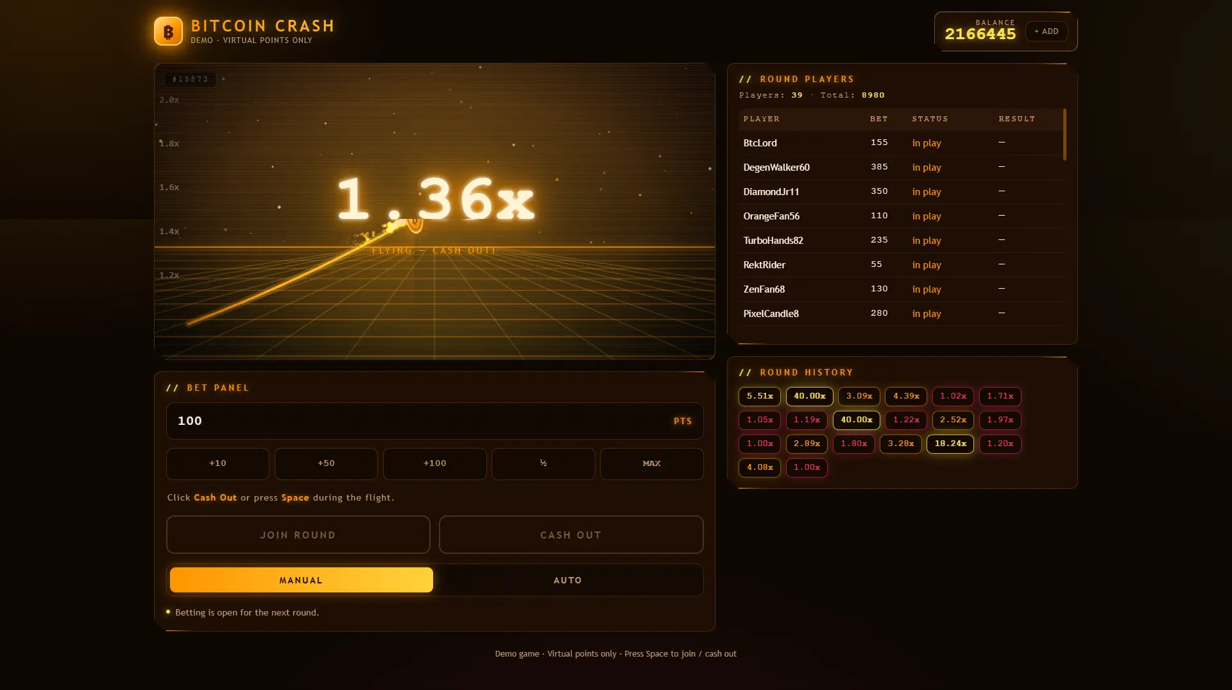Select RektRider player row
This screenshot has height=690, width=1232.
pyautogui.click(x=900, y=265)
